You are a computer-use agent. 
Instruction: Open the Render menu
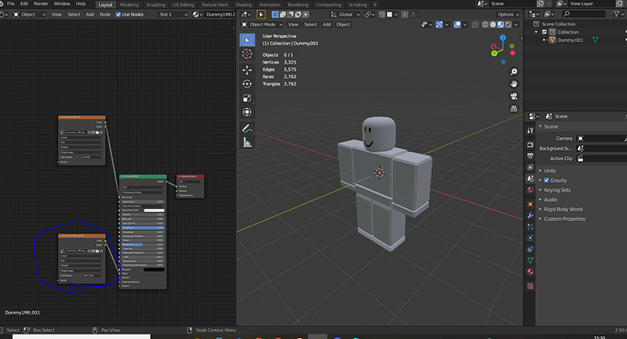[x=41, y=4]
